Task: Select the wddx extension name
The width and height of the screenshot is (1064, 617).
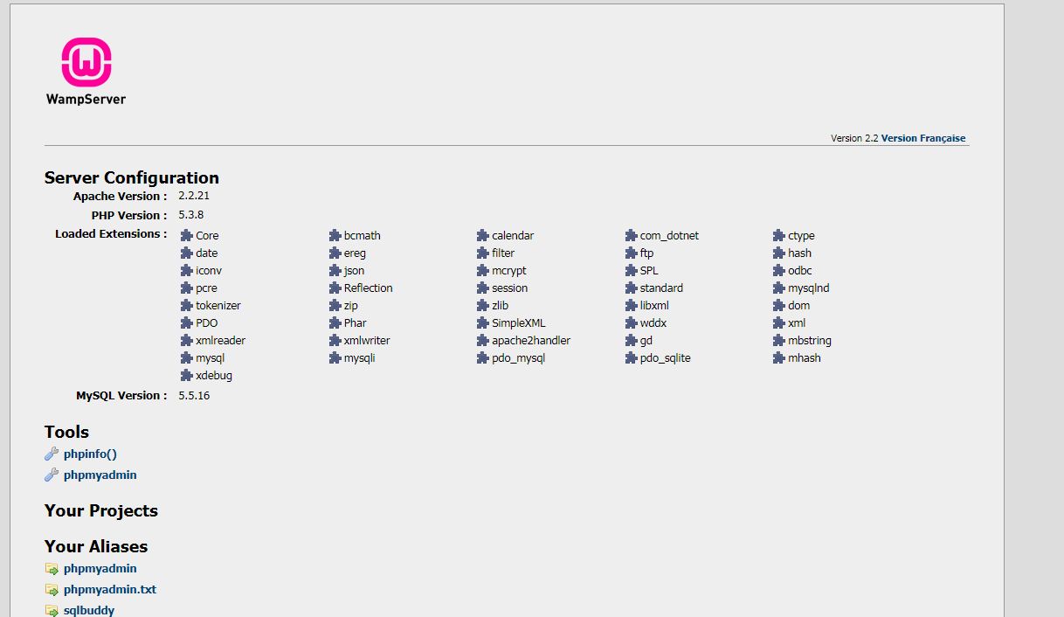Action: click(653, 323)
